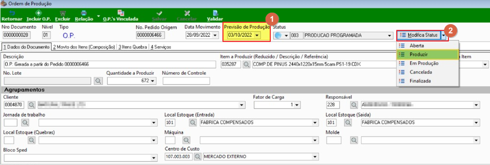Click the Validar toolbar button
490x165 pixels.
pos(215,16)
